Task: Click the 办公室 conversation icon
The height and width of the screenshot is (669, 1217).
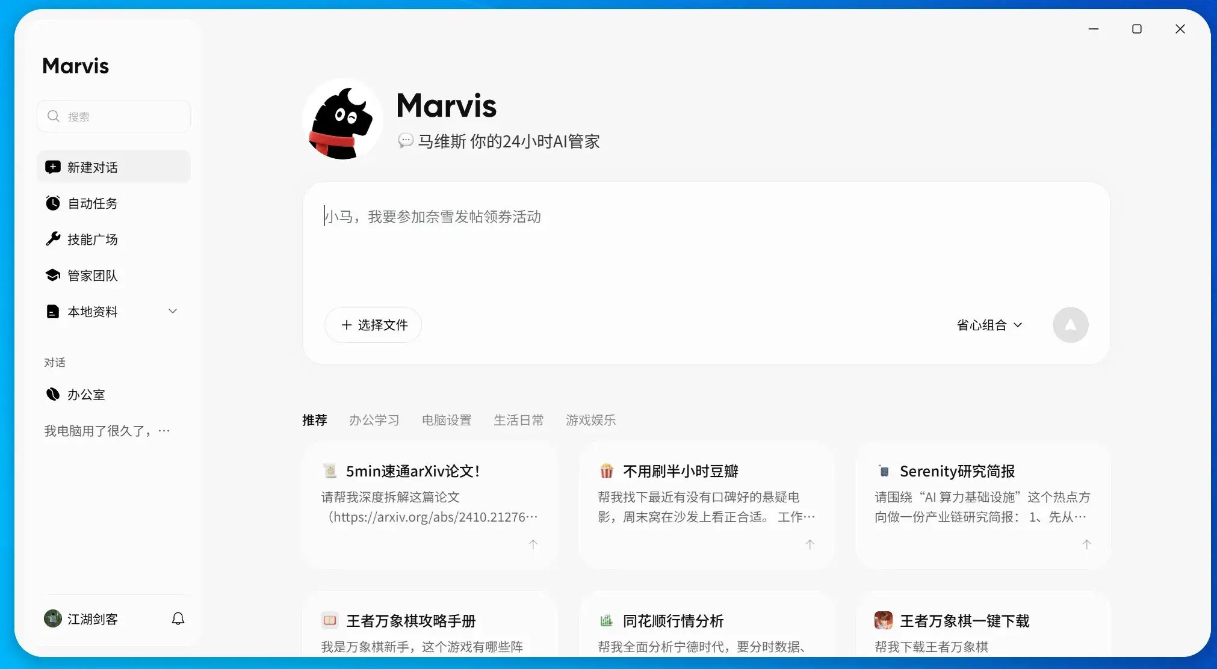Action: (x=53, y=394)
